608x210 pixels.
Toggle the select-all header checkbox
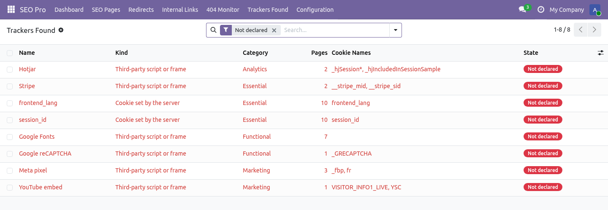click(10, 53)
